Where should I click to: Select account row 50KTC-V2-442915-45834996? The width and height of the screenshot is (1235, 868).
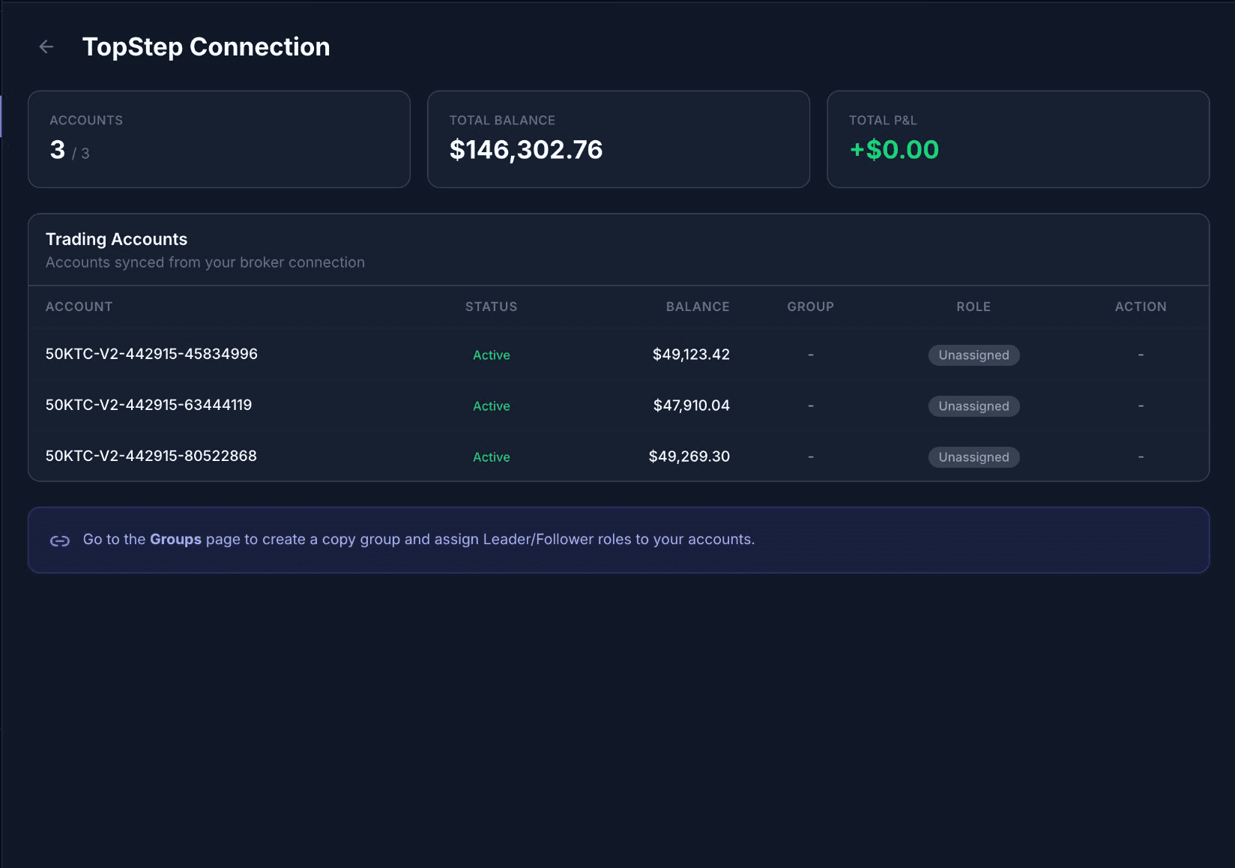tap(151, 354)
